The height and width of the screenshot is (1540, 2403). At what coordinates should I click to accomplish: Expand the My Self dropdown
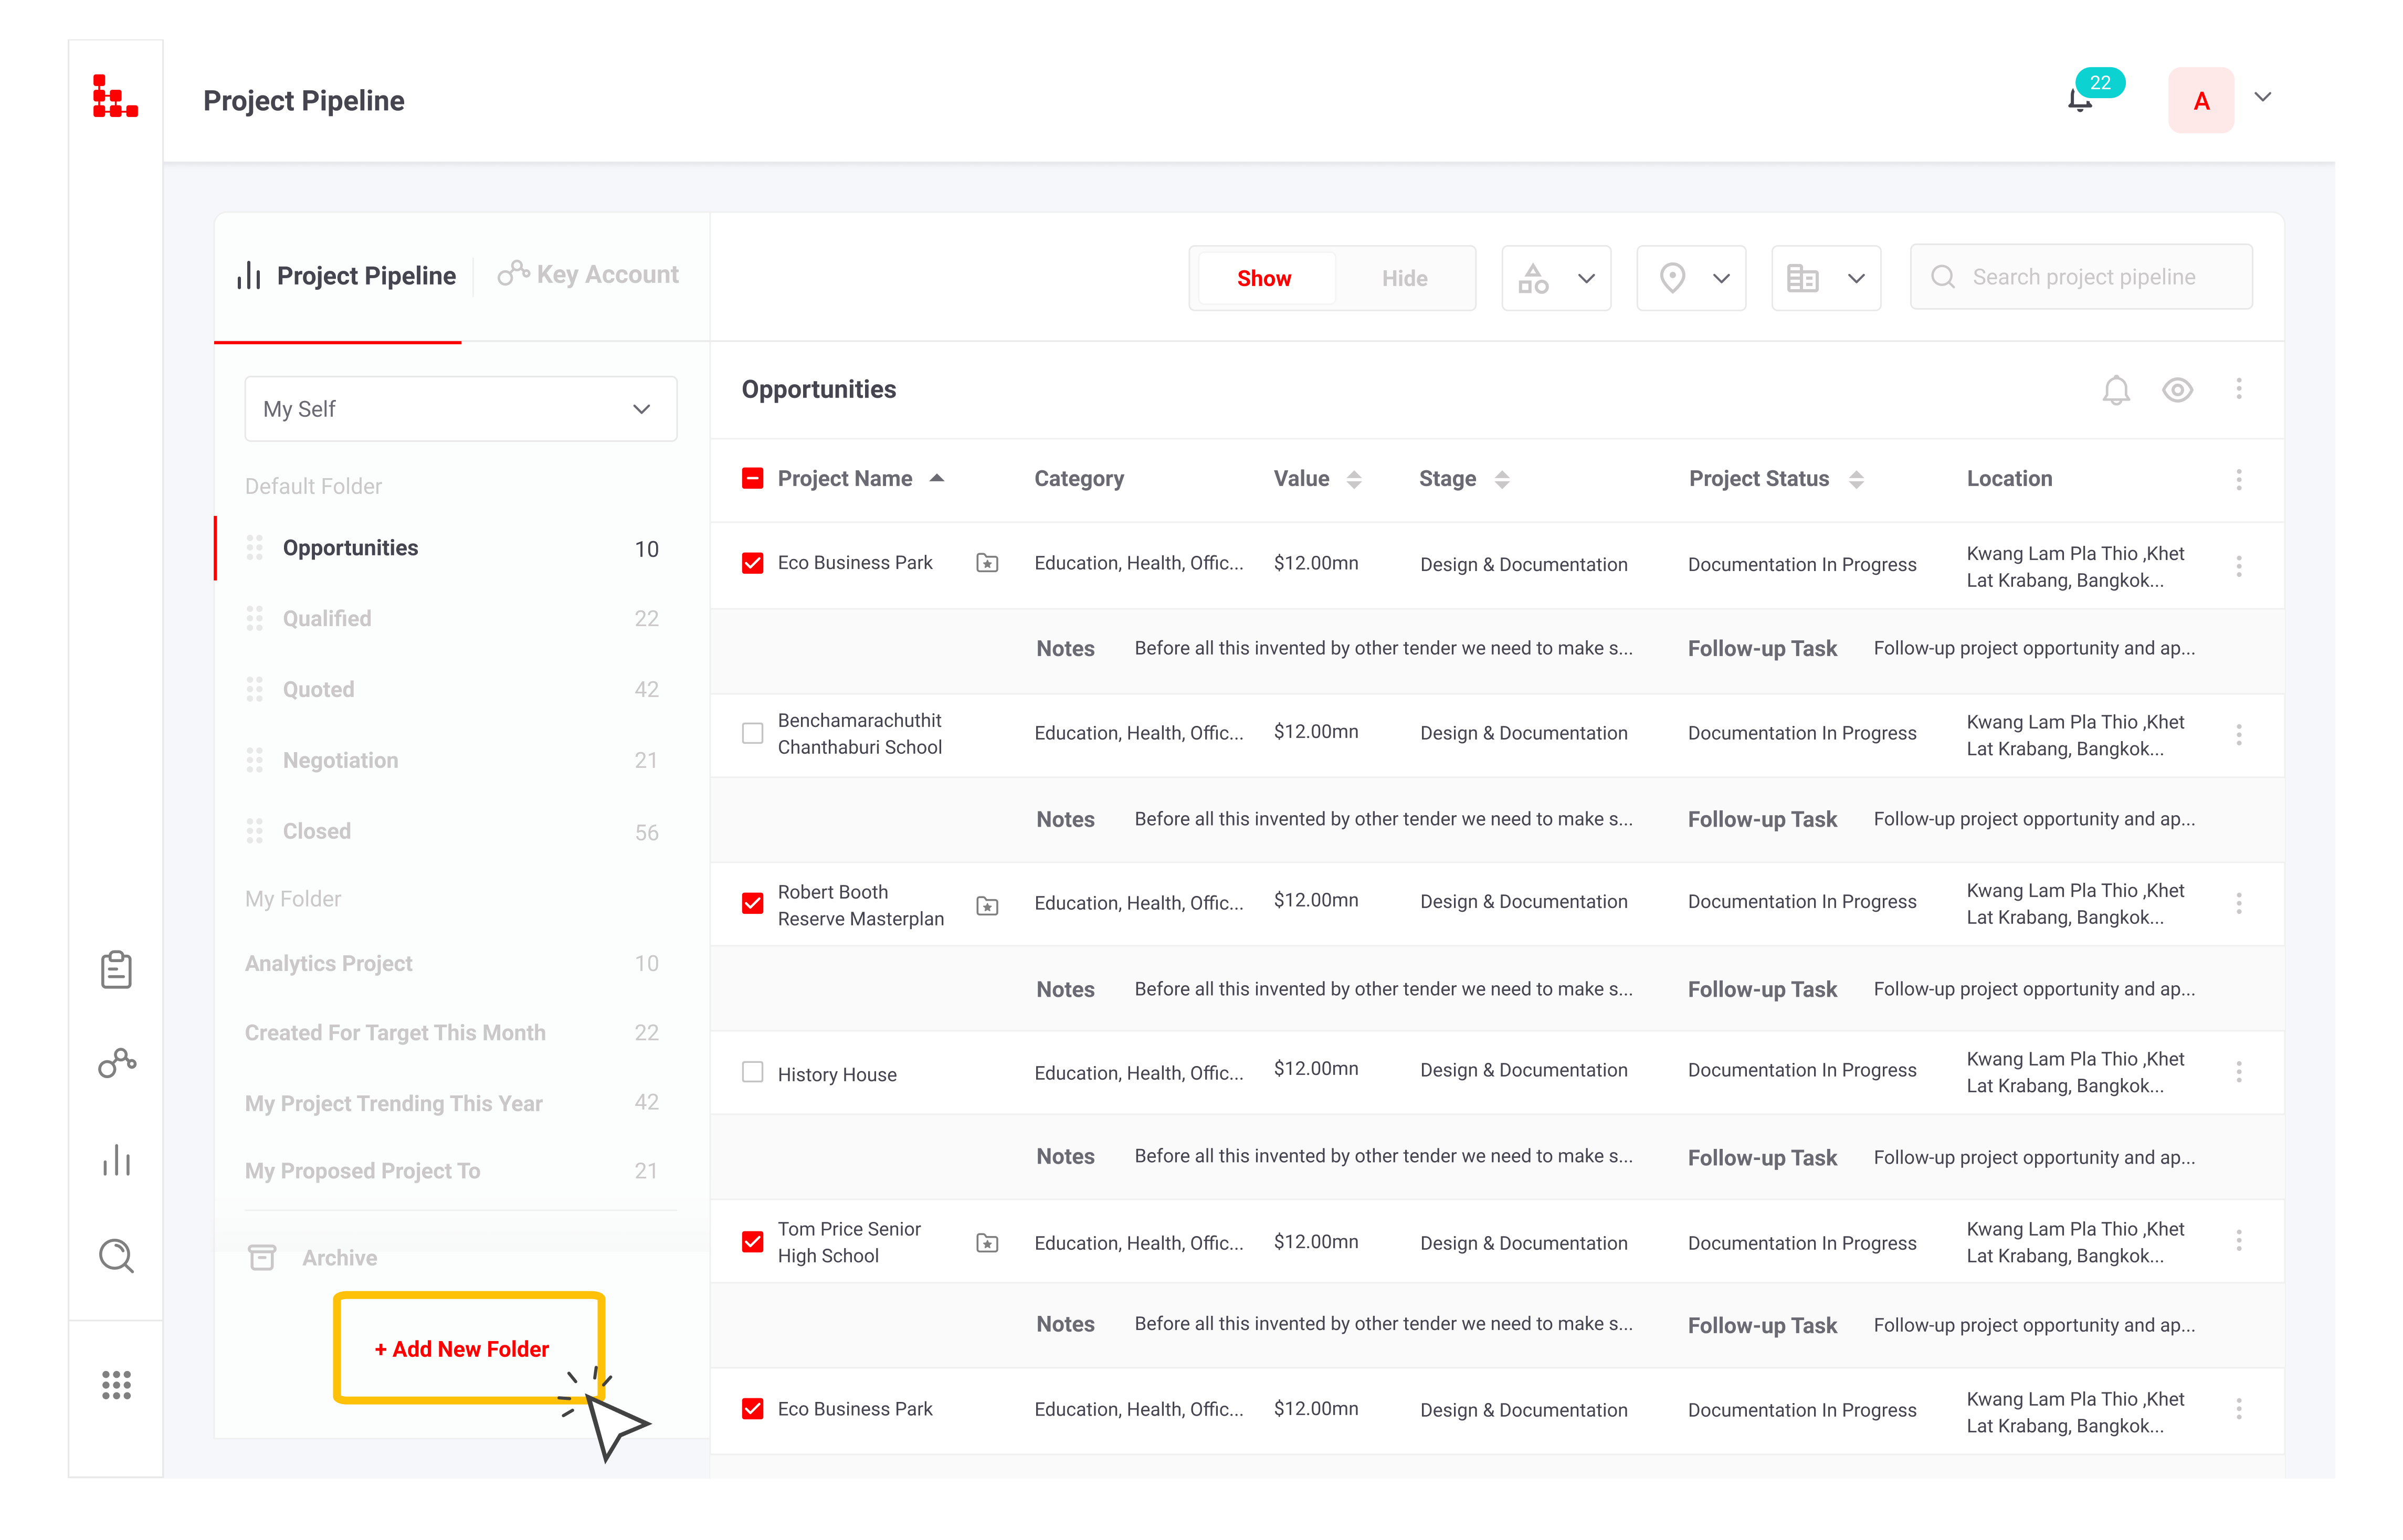(460, 409)
